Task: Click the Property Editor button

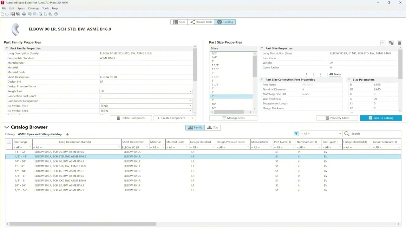Action: click(337, 118)
